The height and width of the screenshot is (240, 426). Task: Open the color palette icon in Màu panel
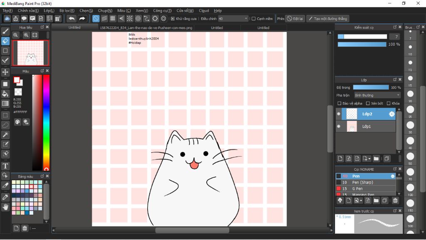point(17,122)
